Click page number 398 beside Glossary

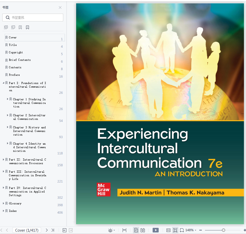(60, 205)
